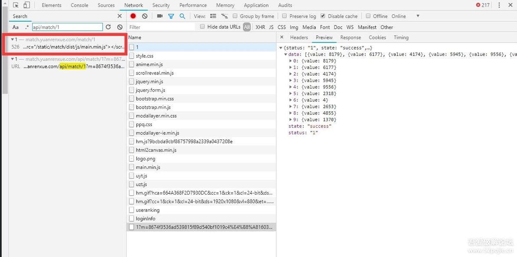The height and width of the screenshot is (257, 517).
Task: Check the Hide data URLs checkbox
Action: 203,27
